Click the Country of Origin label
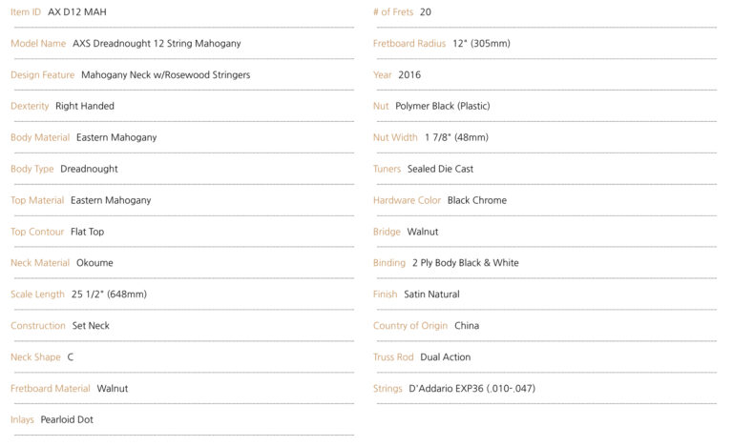Screen dimensions: 733x447 [x=410, y=326]
